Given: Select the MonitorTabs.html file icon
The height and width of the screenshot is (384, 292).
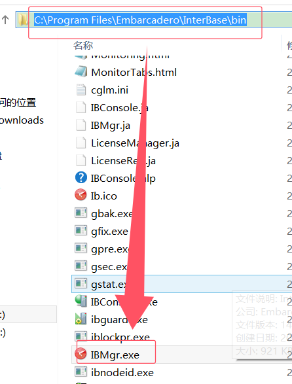Looking at the screenshot, I should pyautogui.click(x=81, y=71).
